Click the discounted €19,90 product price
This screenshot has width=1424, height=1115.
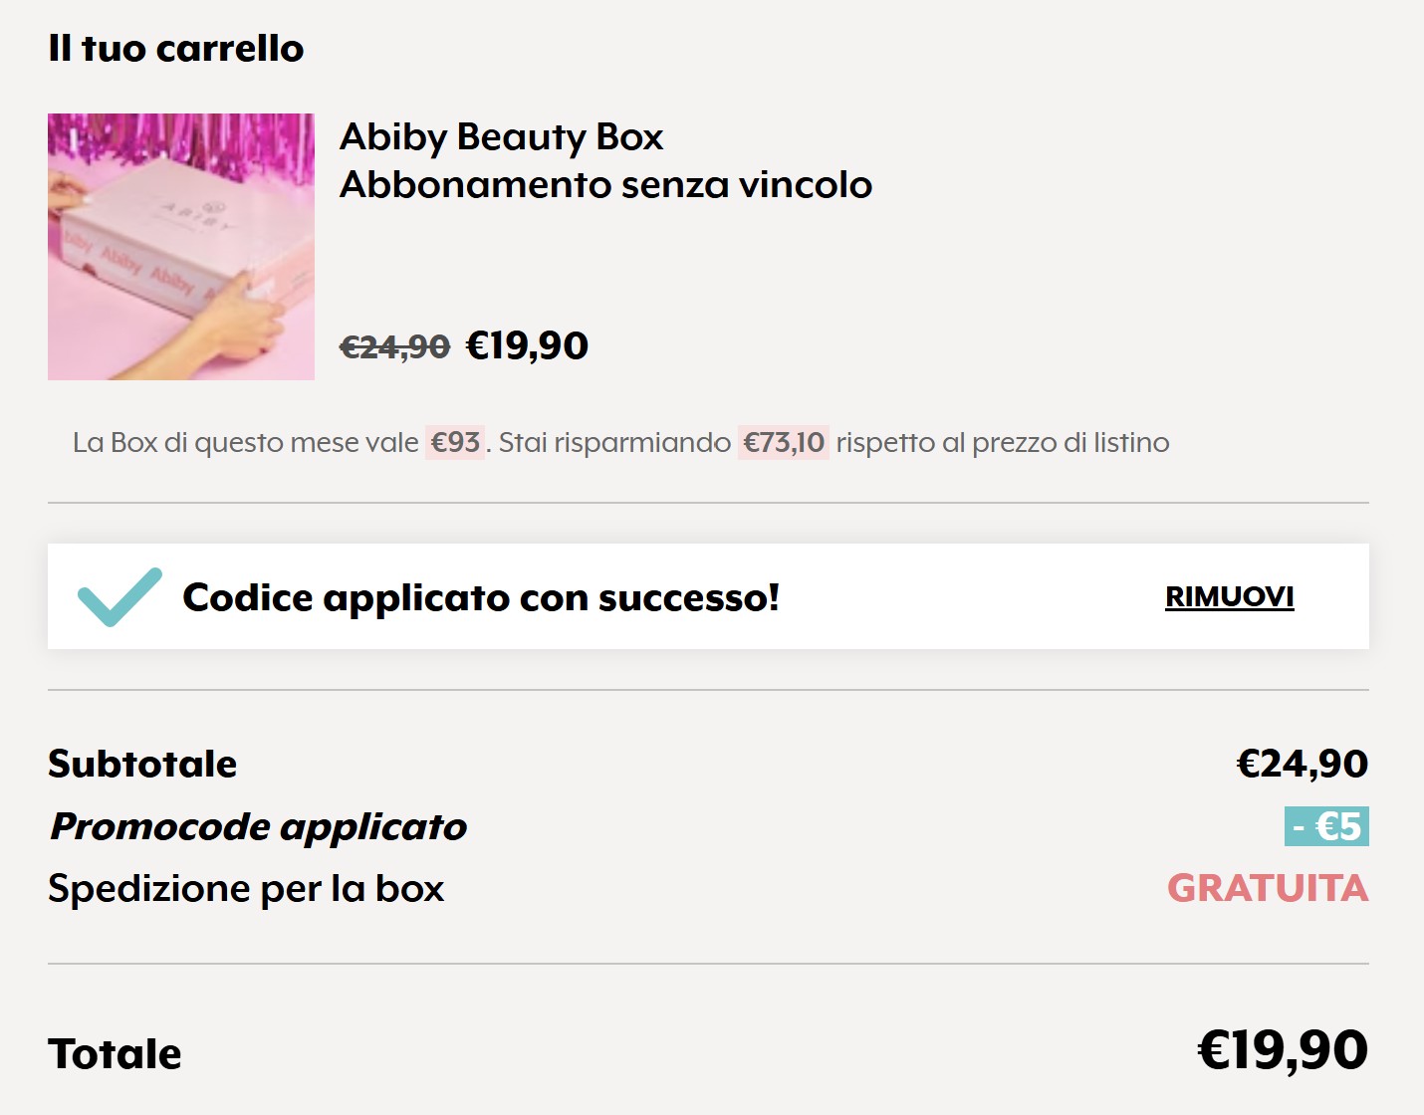(527, 346)
